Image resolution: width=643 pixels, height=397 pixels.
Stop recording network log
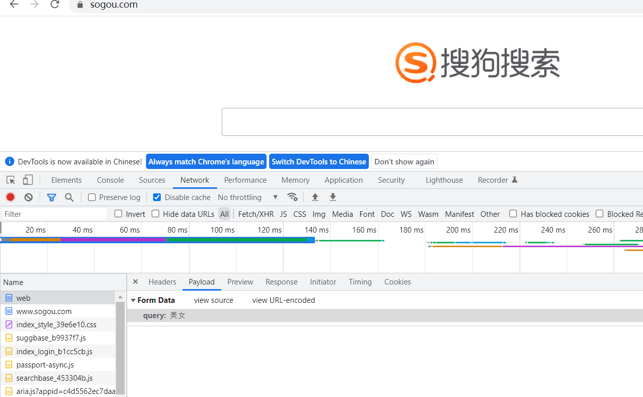pos(10,197)
